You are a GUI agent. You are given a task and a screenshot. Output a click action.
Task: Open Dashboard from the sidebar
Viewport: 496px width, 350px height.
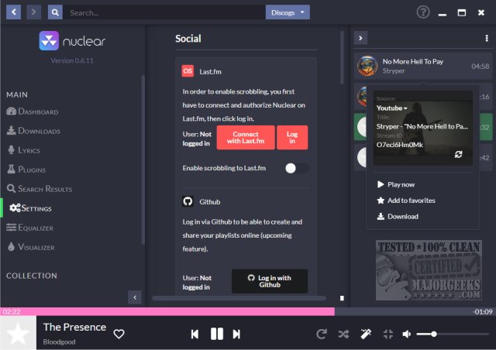click(x=33, y=112)
